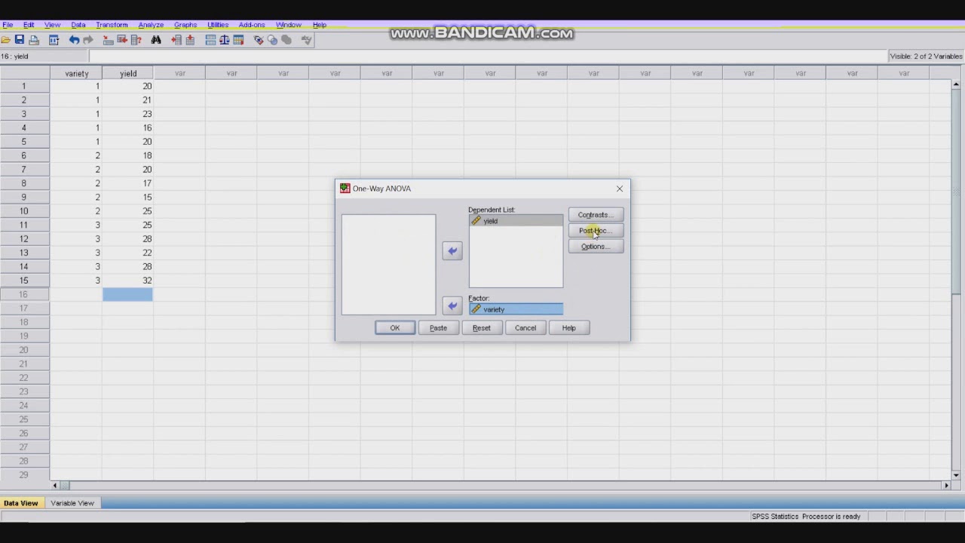Open the Window menu

pyautogui.click(x=289, y=25)
